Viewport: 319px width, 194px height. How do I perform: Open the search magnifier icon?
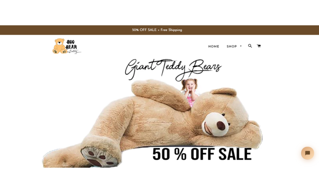point(250,46)
